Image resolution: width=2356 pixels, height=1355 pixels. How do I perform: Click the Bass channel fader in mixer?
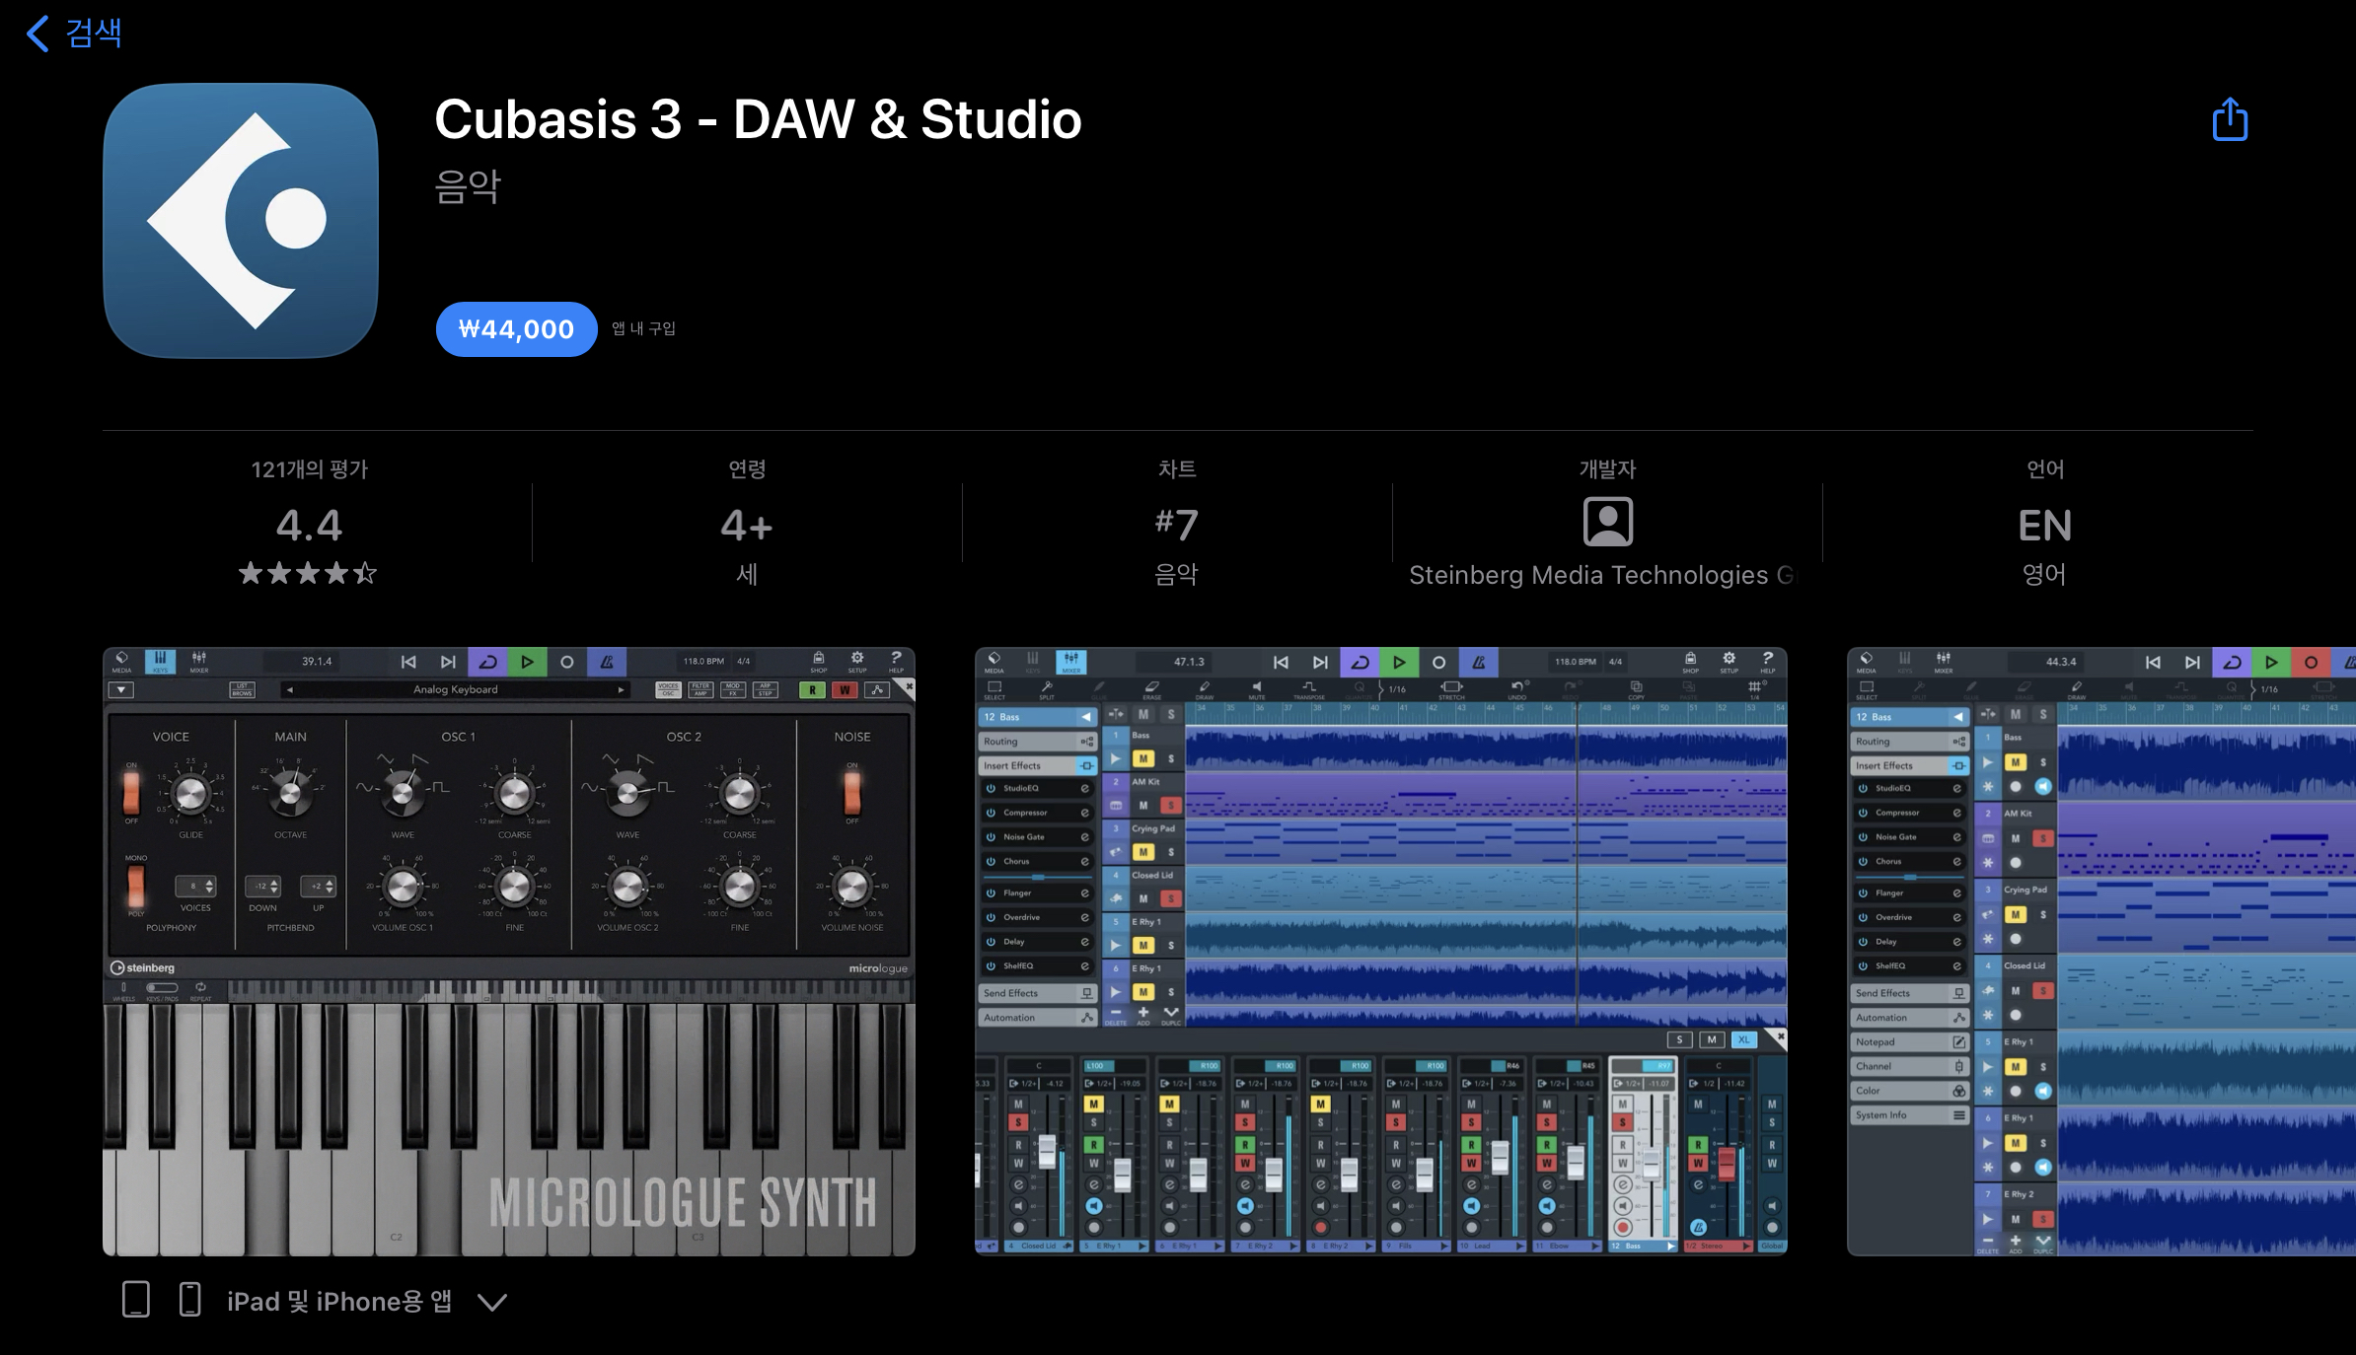coord(1651,1165)
